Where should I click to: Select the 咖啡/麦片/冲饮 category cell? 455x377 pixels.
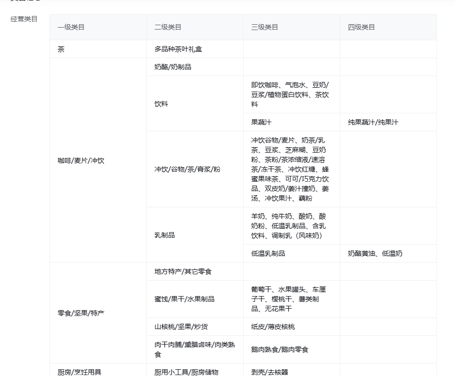tap(81, 160)
